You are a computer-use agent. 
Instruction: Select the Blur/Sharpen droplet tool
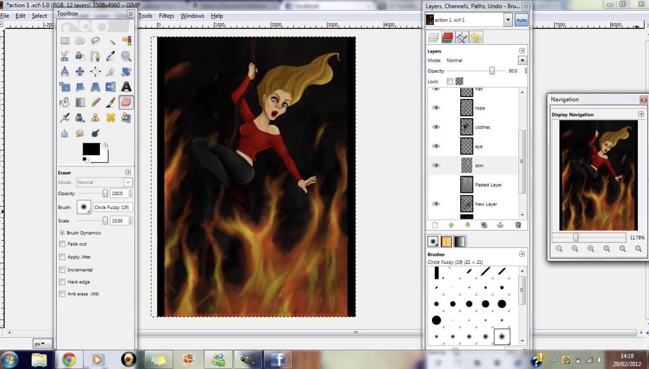click(x=65, y=133)
